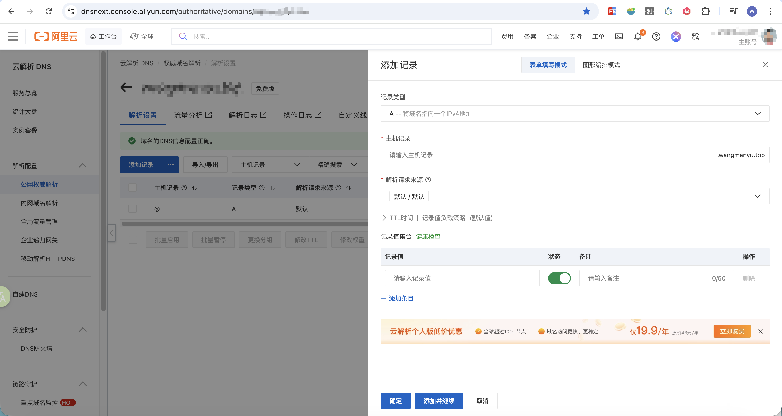Bookmark page with star icon
The height and width of the screenshot is (416, 782).
click(586, 12)
